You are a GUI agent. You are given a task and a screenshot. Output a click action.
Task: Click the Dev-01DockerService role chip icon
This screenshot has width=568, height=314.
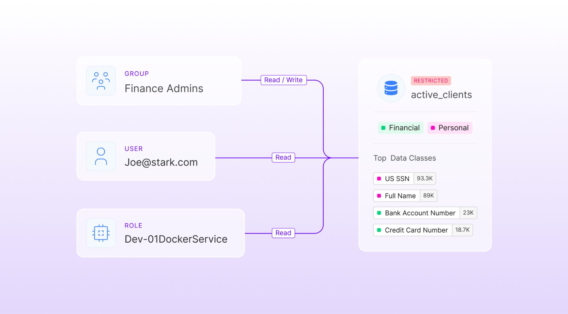pyautogui.click(x=101, y=233)
